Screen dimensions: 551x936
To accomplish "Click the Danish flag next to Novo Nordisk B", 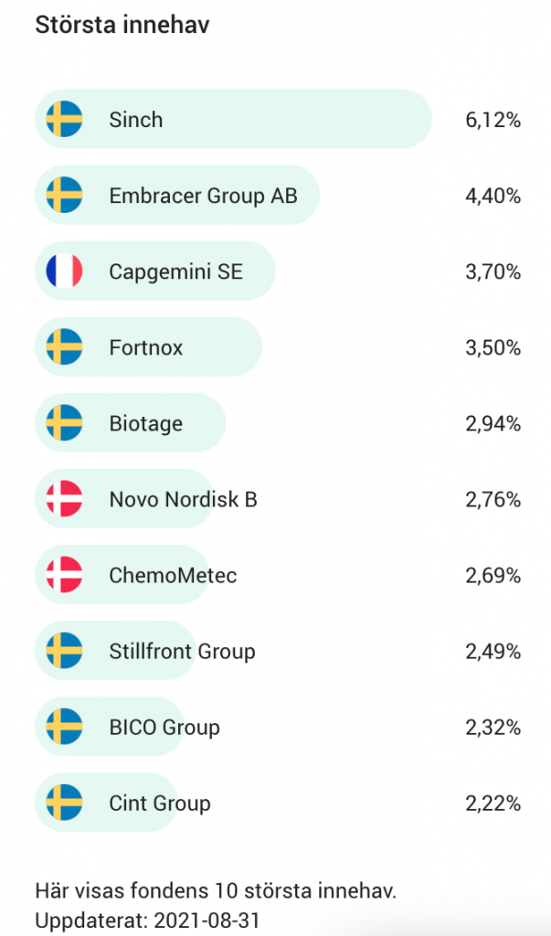I will 64,499.
